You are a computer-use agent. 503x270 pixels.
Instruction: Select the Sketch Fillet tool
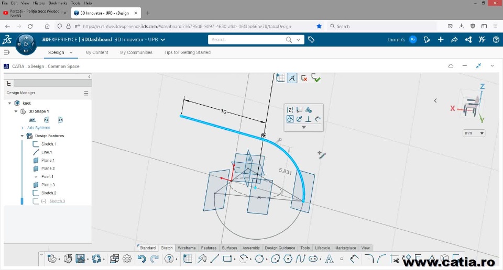coord(369,259)
